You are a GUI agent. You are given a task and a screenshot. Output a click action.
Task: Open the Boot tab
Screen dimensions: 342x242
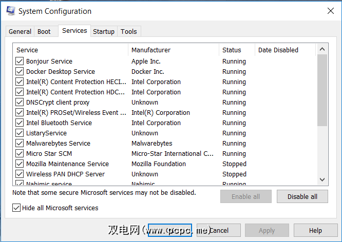coord(44,31)
